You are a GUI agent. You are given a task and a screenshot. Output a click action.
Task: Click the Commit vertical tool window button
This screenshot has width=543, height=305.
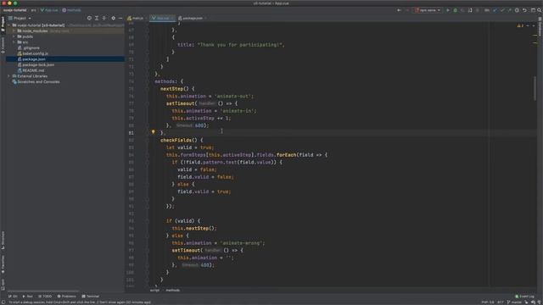pos(3,45)
